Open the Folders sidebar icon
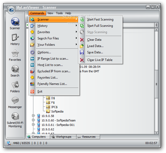 [x=15, y=85]
